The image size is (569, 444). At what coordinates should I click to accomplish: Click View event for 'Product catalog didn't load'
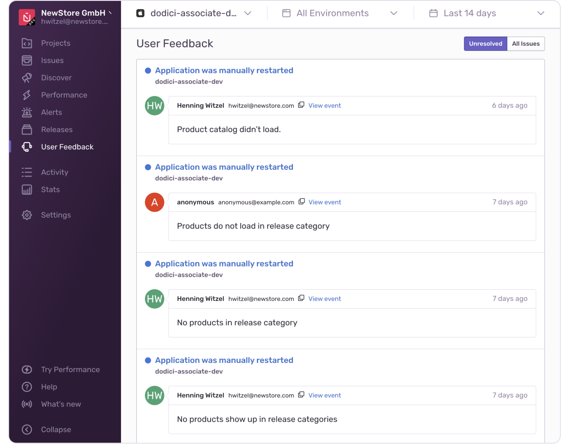click(324, 105)
